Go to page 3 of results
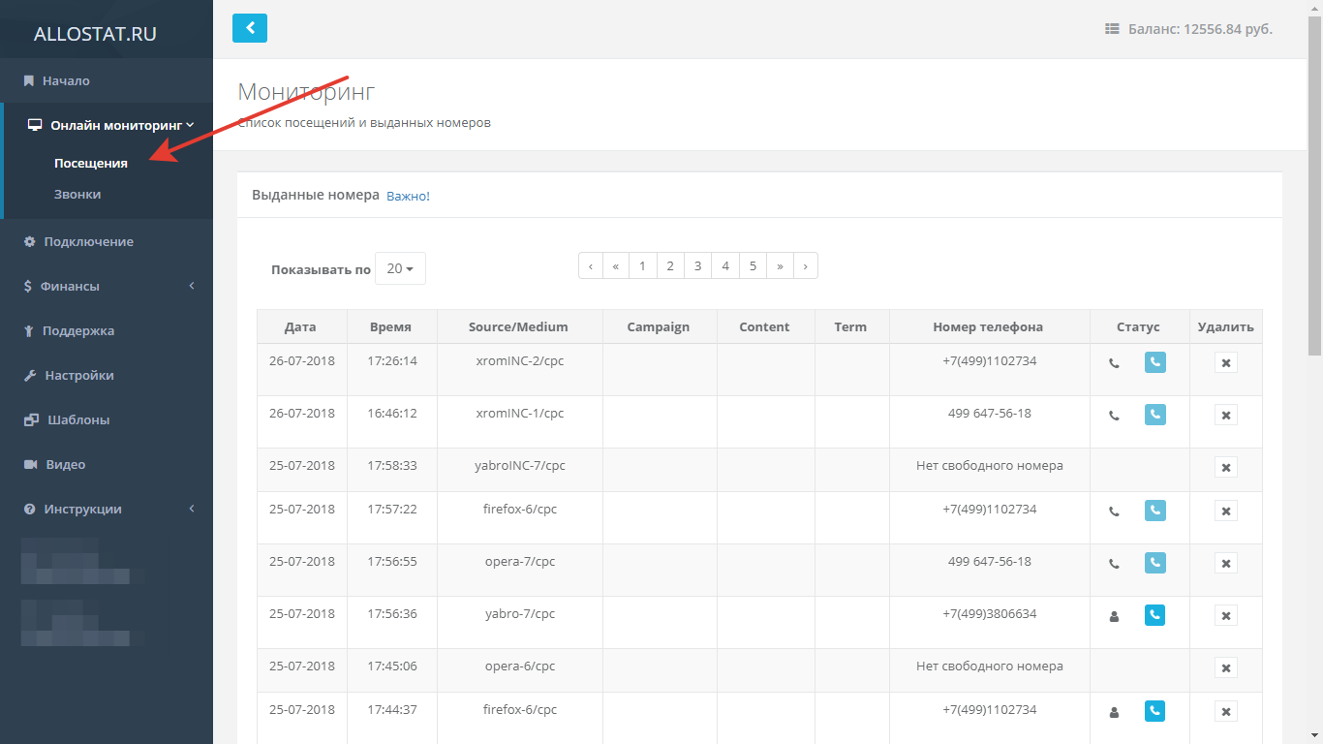Viewport: 1323px width, 744px height. click(x=697, y=265)
